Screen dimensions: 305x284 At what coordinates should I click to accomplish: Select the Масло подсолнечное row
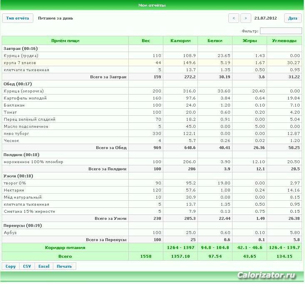[x=152, y=126]
